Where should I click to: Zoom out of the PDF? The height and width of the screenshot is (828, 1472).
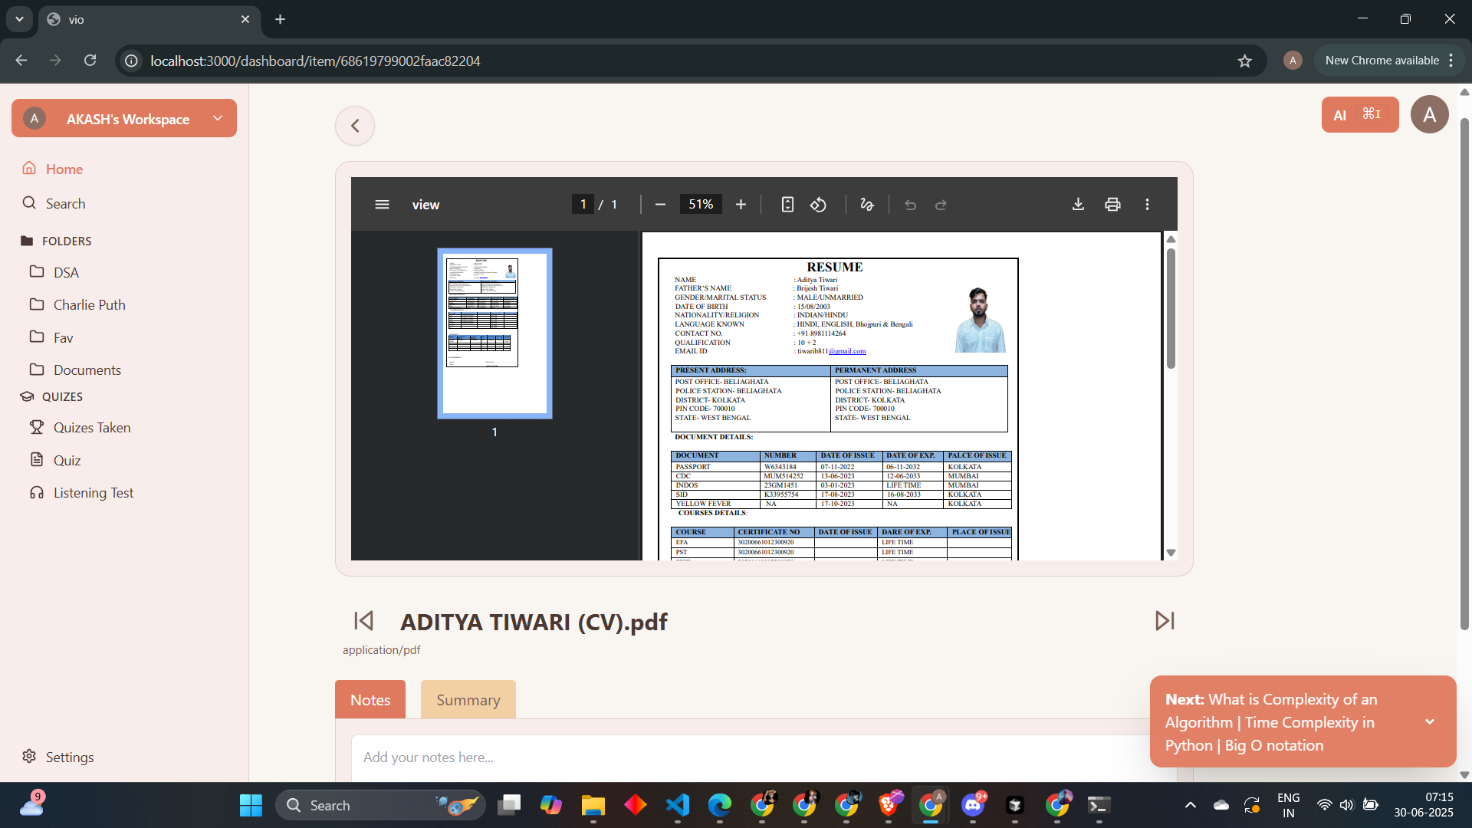coord(660,205)
